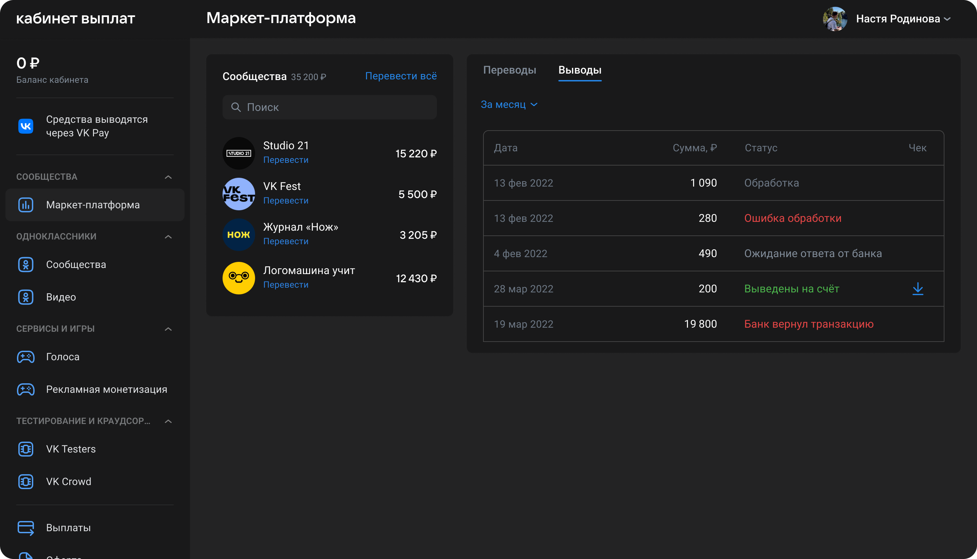Click the Голоса gamepad icon
This screenshot has height=559, width=977.
coord(26,357)
